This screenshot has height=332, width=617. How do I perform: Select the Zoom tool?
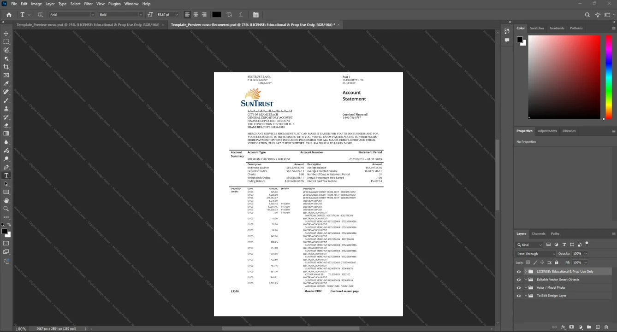[x=6, y=209]
